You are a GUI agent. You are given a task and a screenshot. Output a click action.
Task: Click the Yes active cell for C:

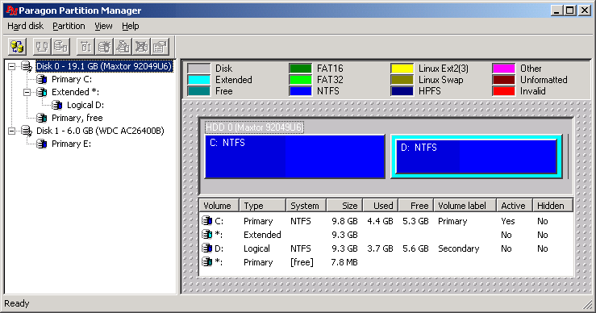[508, 221]
